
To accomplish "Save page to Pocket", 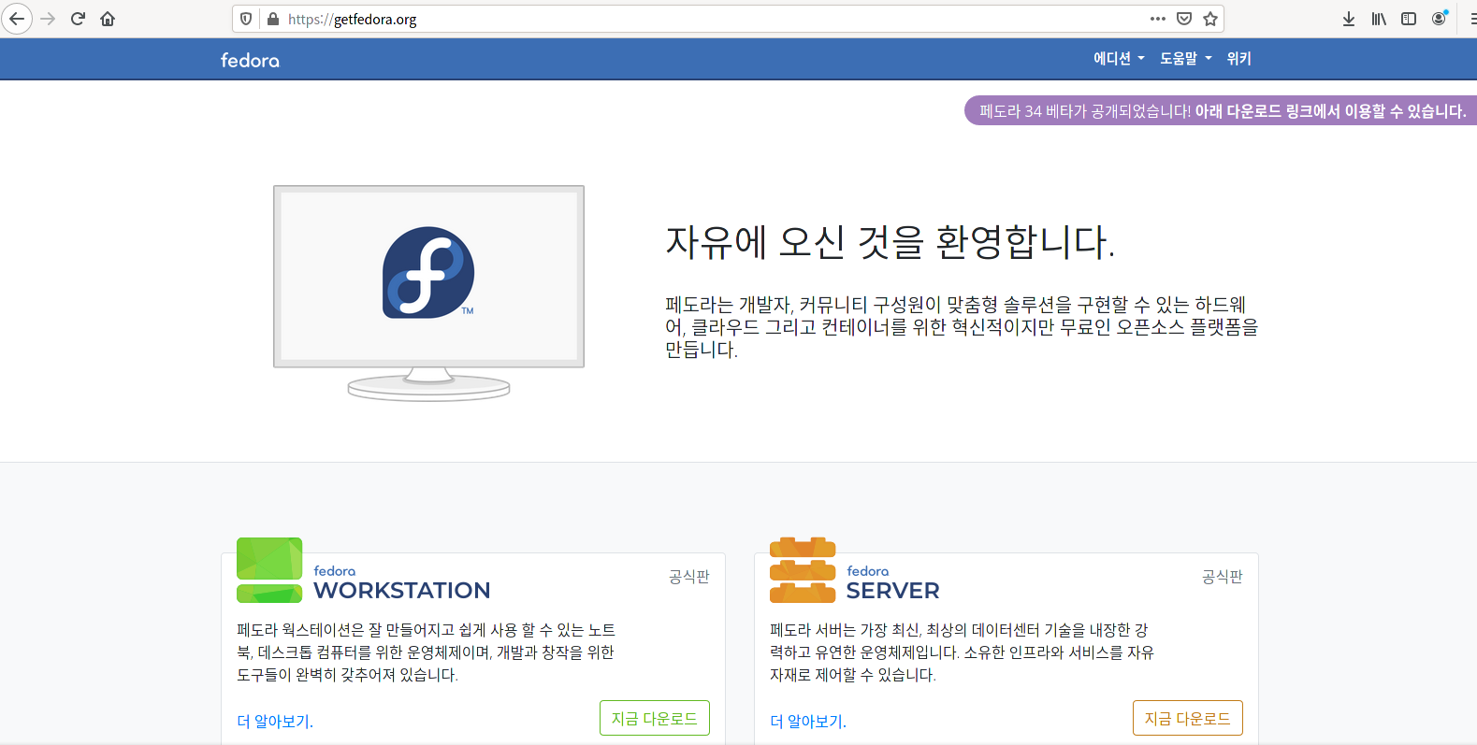I will pyautogui.click(x=1184, y=19).
